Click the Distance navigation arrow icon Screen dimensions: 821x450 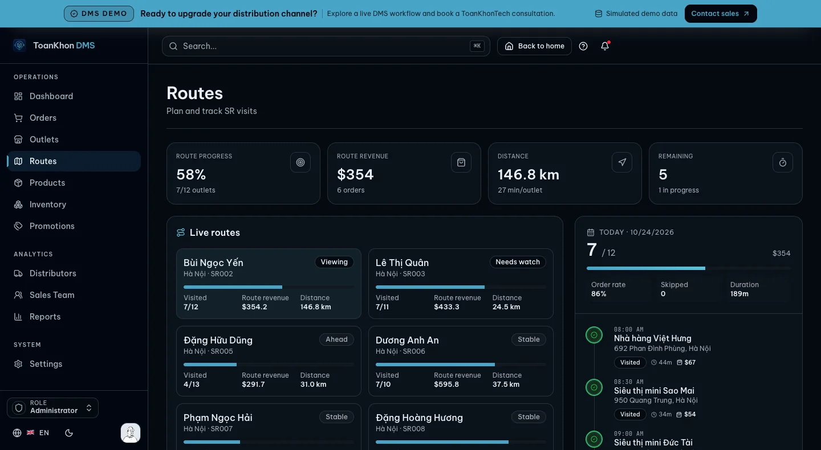pos(622,162)
